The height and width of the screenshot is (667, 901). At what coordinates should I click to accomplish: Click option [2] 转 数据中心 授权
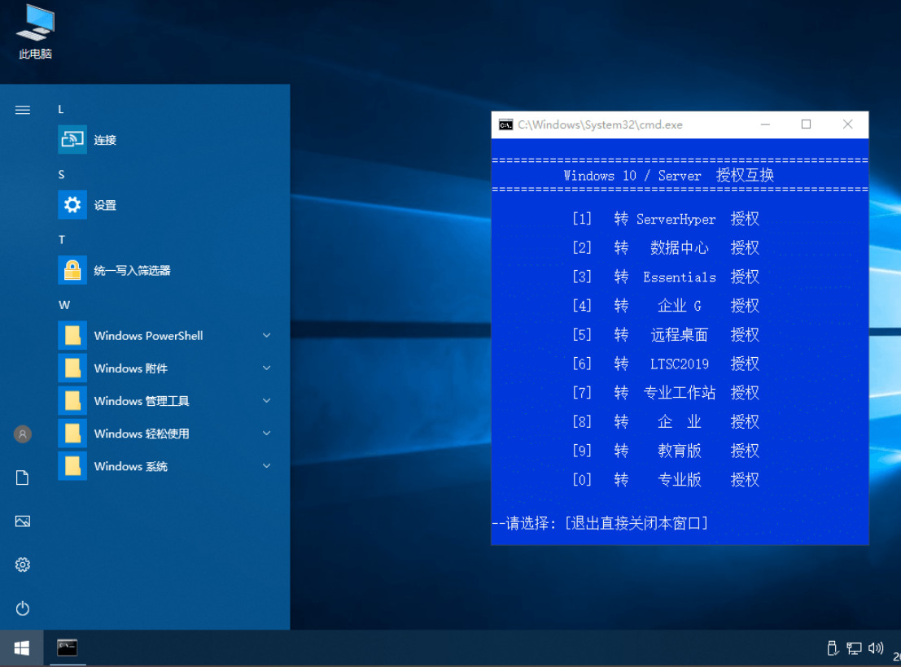666,247
